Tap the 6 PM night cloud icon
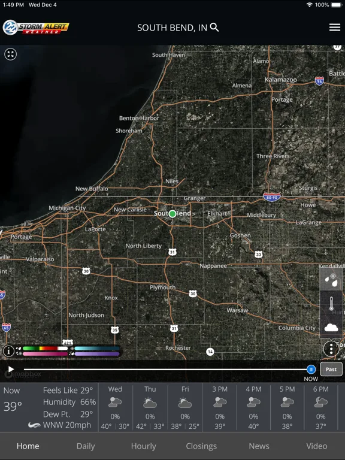This screenshot has width=345, height=460. [320, 402]
